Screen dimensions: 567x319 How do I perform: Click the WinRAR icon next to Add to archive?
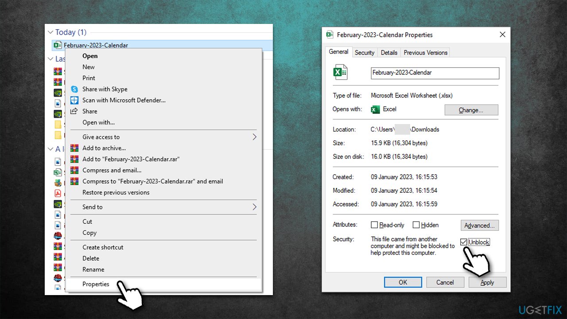pos(74,148)
